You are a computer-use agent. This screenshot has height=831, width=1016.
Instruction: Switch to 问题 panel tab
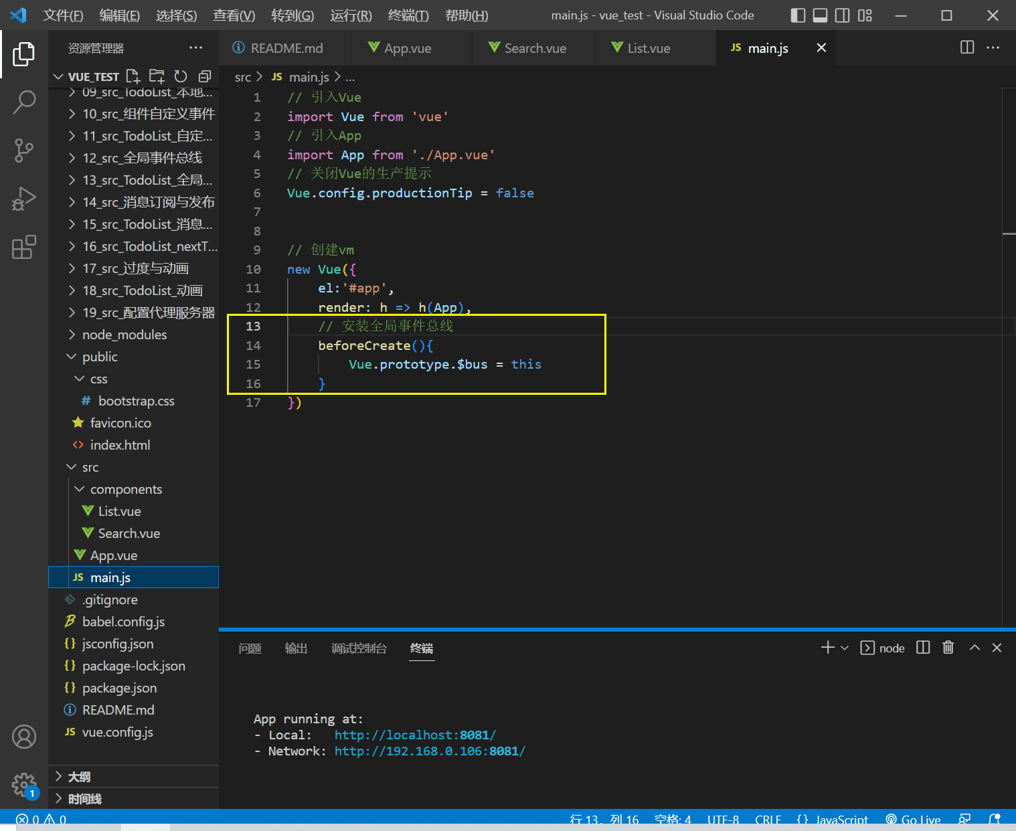(x=250, y=648)
